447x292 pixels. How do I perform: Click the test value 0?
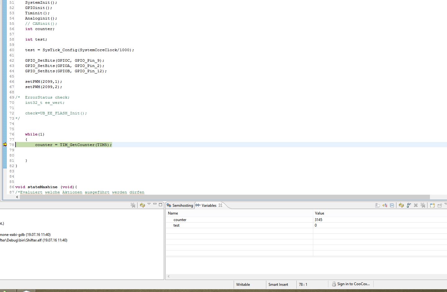coord(316,225)
